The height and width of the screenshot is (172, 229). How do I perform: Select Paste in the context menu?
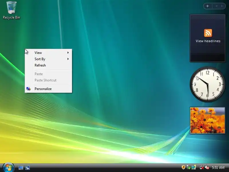(x=48, y=74)
